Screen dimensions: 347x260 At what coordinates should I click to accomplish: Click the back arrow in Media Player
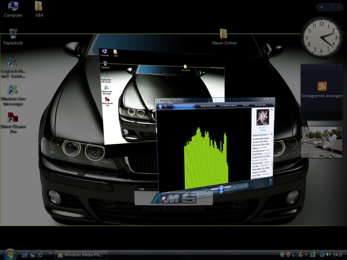click(160, 106)
